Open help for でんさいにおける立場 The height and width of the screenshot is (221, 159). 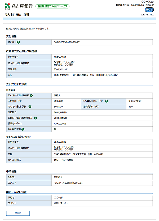(x=31, y=95)
